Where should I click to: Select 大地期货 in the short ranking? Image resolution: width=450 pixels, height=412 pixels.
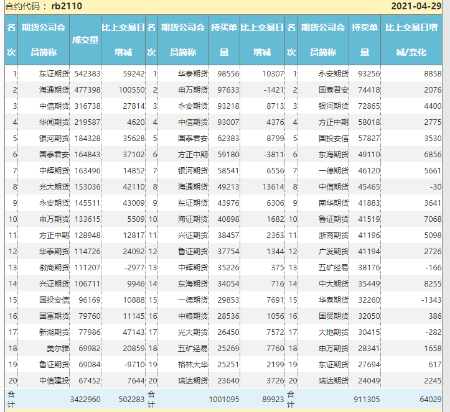333,332
